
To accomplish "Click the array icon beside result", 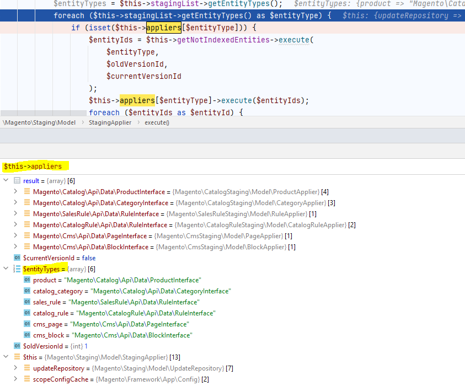I will click(17, 181).
